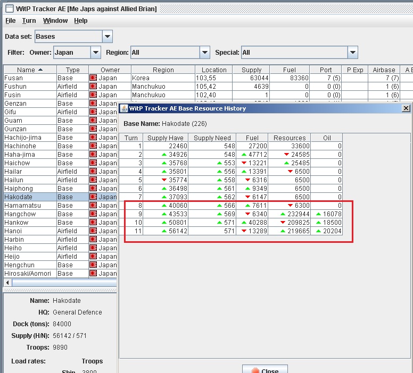Click the Oil column header in history table

point(327,138)
